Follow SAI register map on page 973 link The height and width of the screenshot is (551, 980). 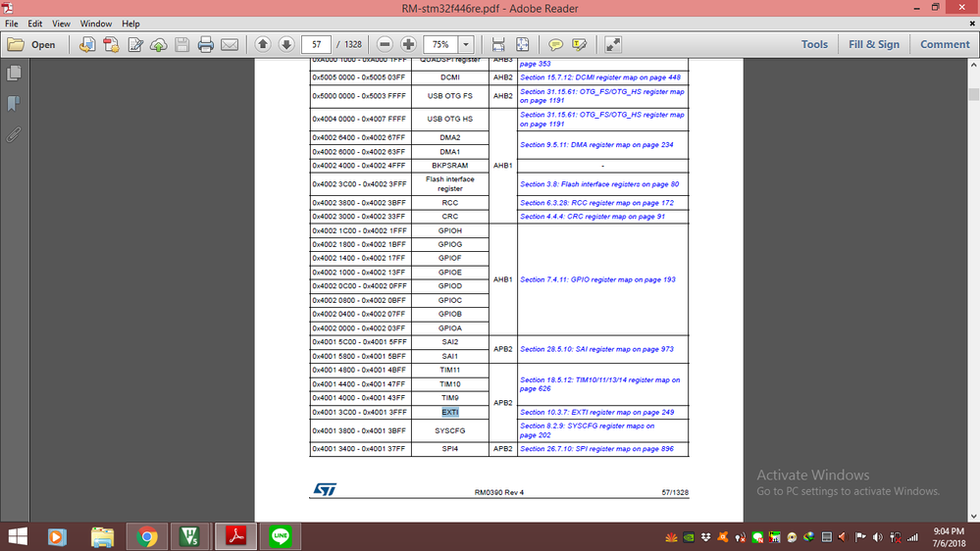[596, 349]
